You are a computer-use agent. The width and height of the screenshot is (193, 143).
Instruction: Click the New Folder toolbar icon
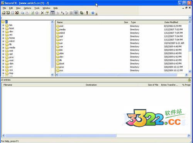pos(47,13)
